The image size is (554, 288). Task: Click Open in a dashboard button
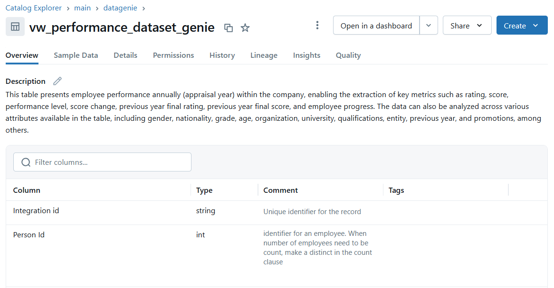point(376,26)
